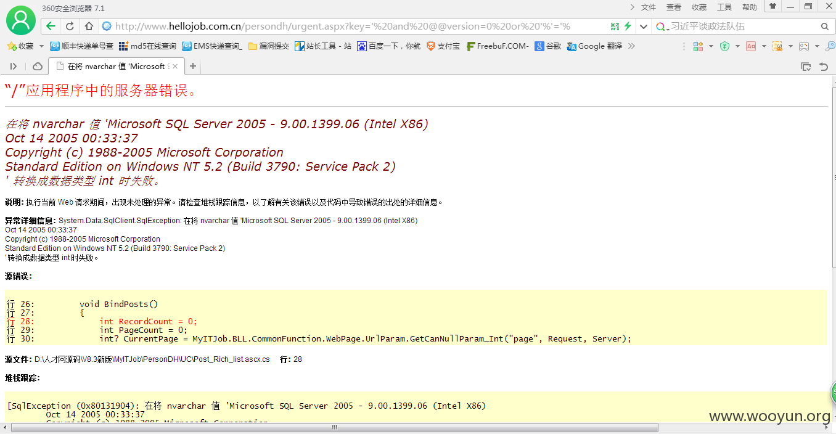Open FreebuF.COM bookmark
This screenshot has height=434, width=836.
(498, 46)
